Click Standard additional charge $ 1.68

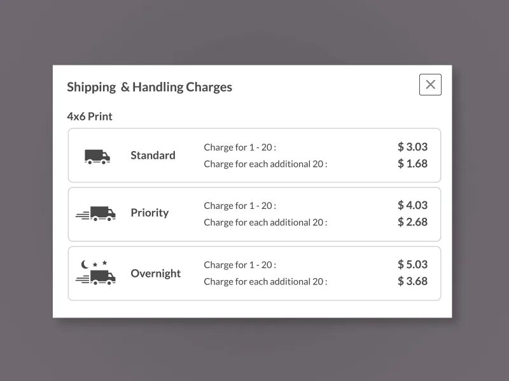(412, 164)
